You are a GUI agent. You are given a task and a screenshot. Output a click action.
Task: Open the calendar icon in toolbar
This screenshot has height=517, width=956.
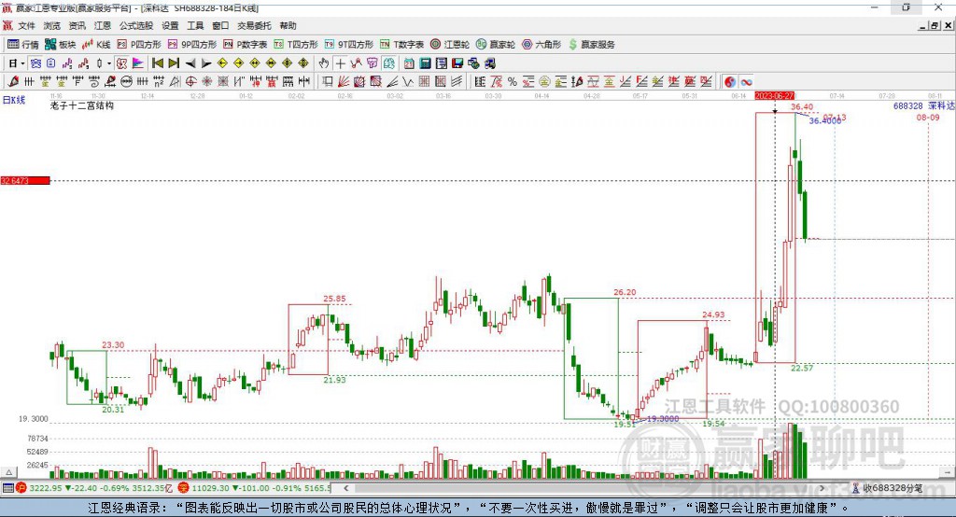point(409,63)
